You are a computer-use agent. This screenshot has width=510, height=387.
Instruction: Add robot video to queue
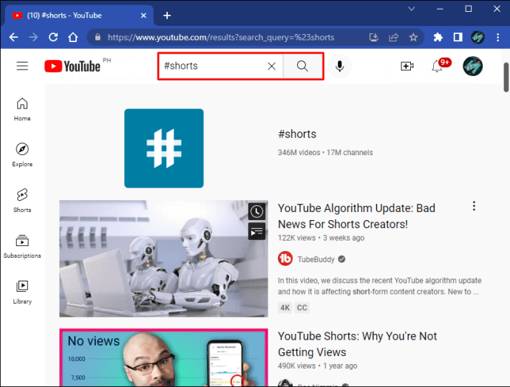(256, 232)
